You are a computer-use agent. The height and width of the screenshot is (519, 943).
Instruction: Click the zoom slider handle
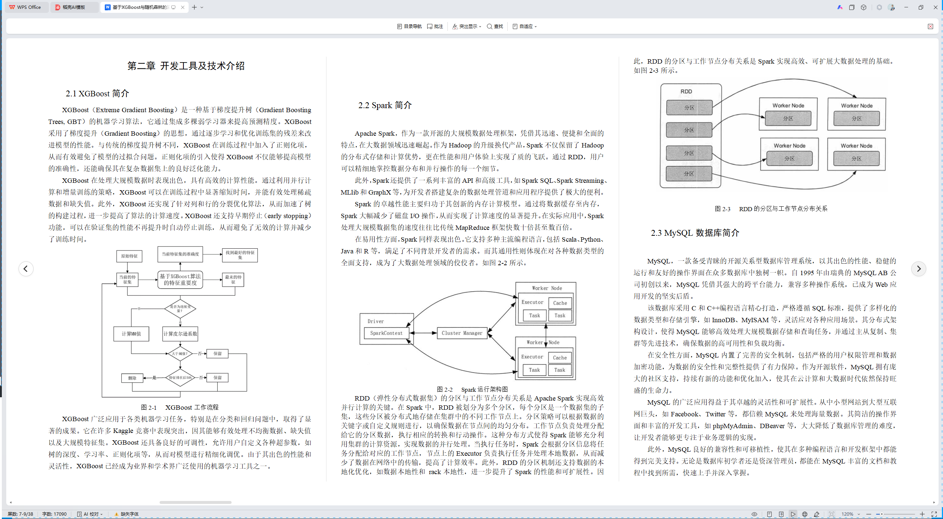click(x=882, y=514)
